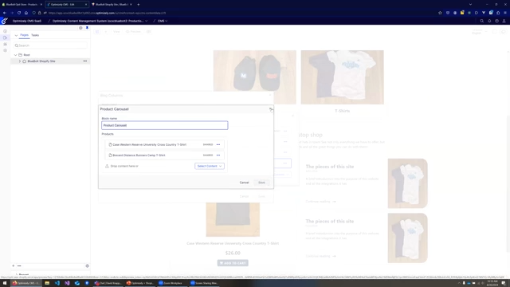The height and width of the screenshot is (287, 510).
Task: Open options menu for Case Western Reserve T-Shirt
Action: click(x=218, y=144)
